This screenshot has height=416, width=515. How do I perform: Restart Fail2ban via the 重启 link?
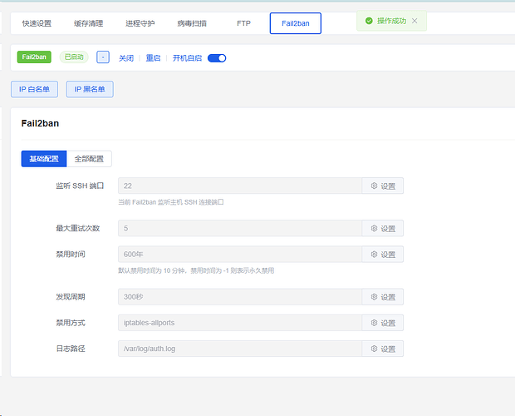[153, 58]
